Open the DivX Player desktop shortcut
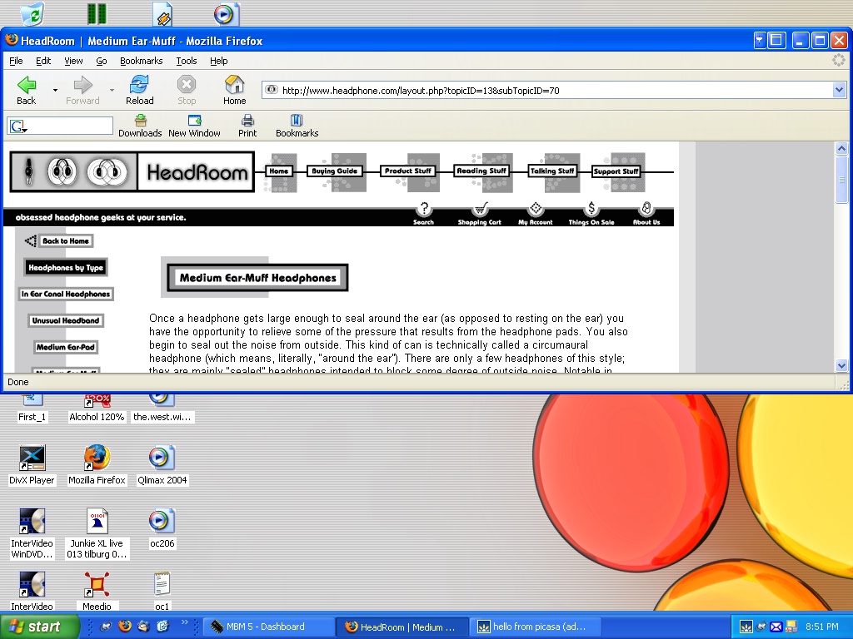Screen dimensions: 853x639 pyautogui.click(x=32, y=465)
